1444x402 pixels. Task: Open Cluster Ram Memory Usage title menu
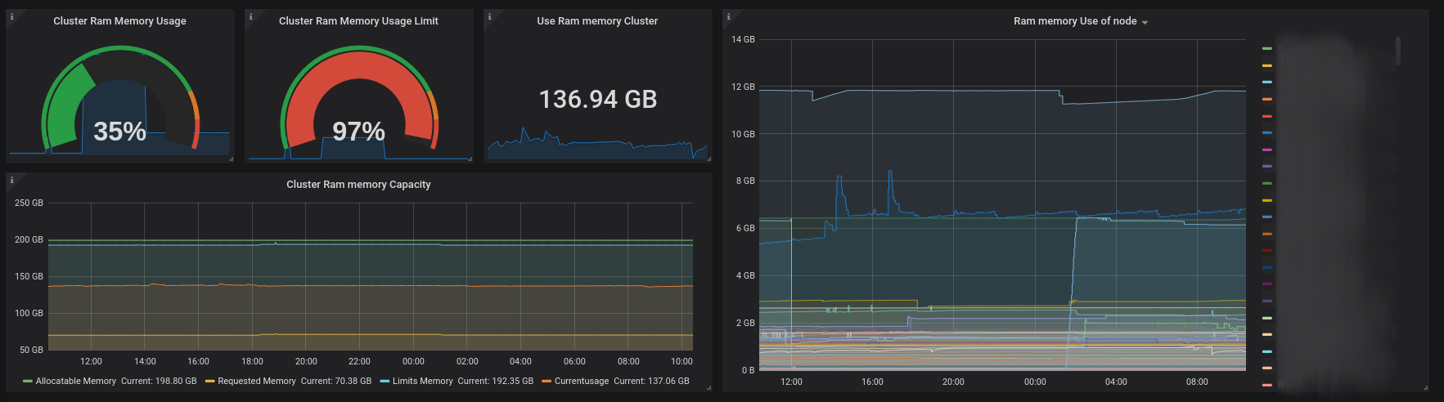point(119,21)
